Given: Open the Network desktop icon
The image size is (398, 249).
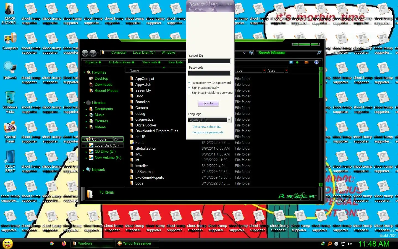Looking at the screenshot, I should coord(10,71).
